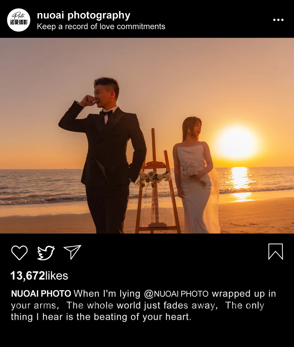Follow the @NUOAI PHOTO mention link
The width and height of the screenshot is (294, 347).
pyautogui.click(x=176, y=294)
